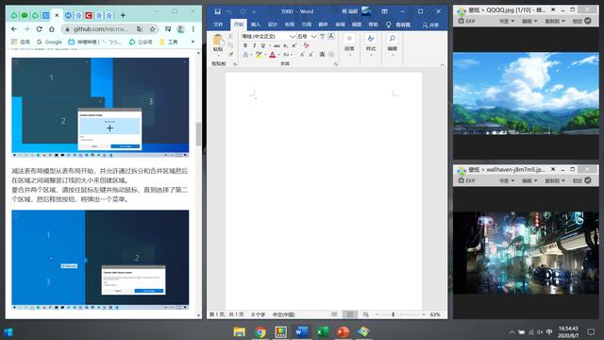Toggle superscript in Word

pos(294,45)
